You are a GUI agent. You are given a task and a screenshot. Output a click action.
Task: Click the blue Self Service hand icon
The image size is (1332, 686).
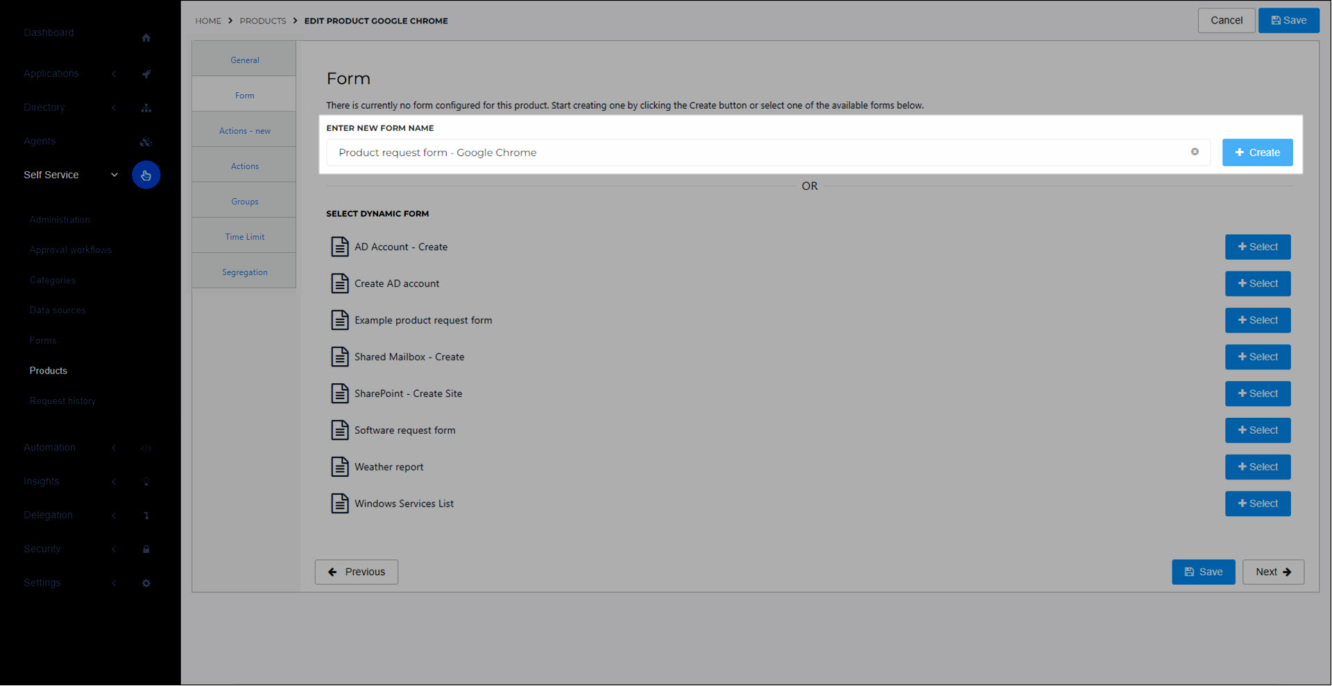click(146, 175)
